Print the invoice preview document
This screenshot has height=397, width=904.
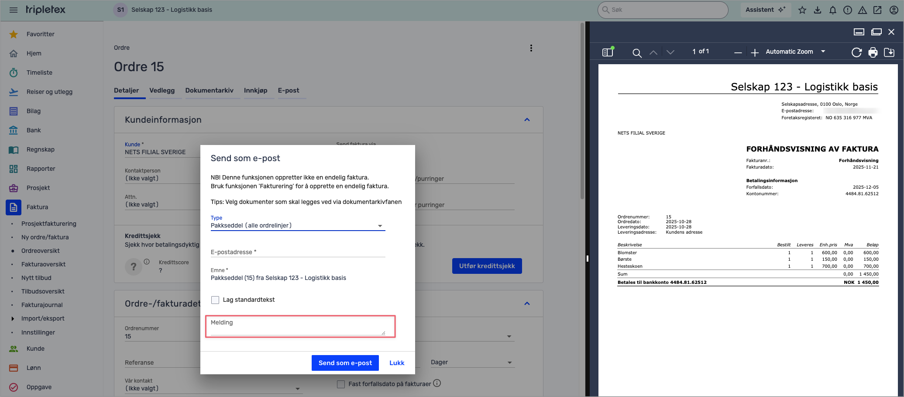[873, 52]
